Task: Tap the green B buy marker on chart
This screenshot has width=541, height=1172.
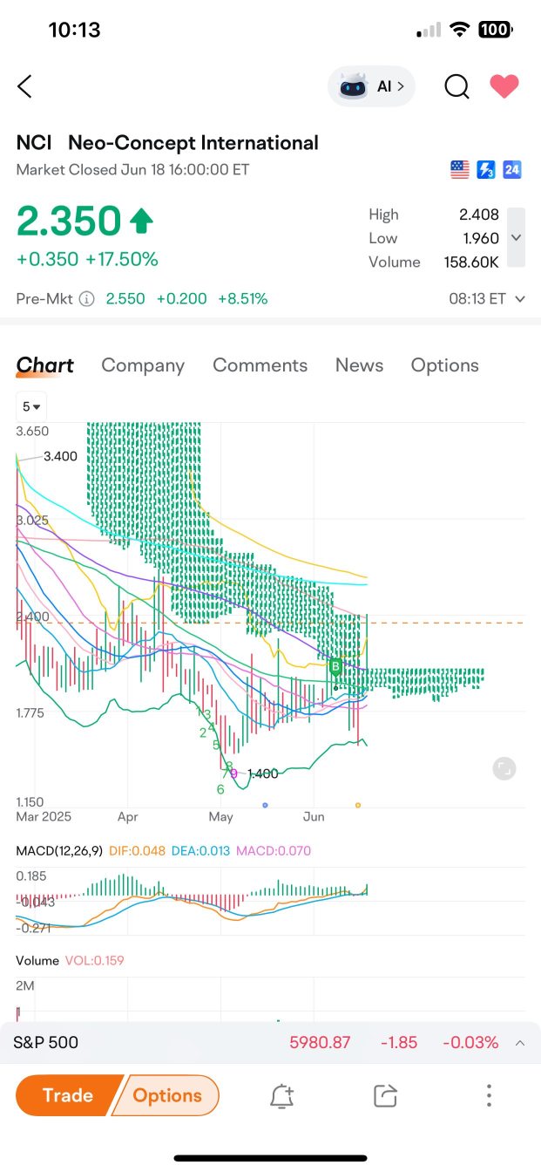Action: pyautogui.click(x=335, y=668)
